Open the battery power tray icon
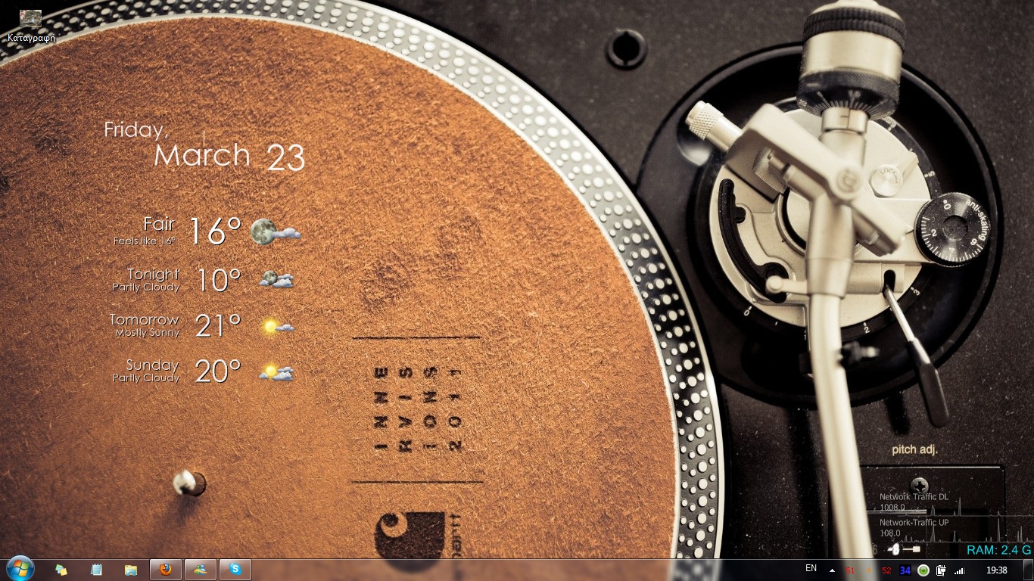1034x581 pixels. (x=942, y=570)
